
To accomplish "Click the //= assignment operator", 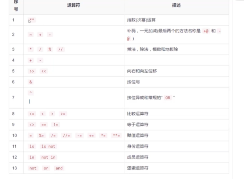I will [66, 136].
